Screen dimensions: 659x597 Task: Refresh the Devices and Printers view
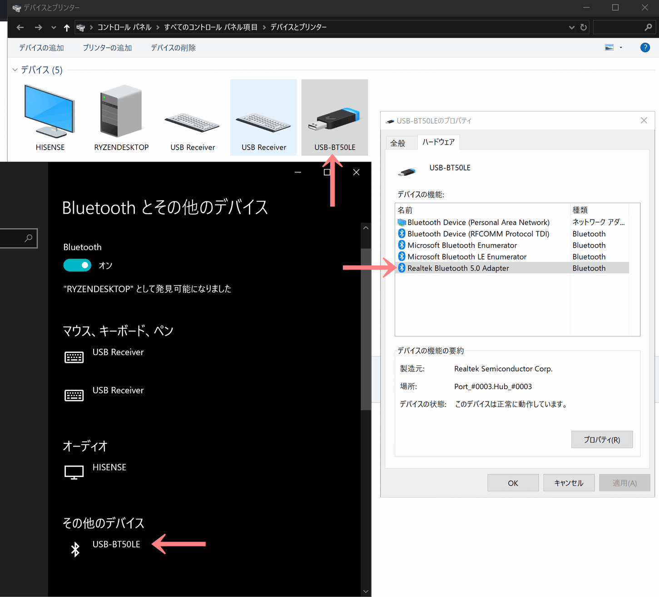pos(584,27)
